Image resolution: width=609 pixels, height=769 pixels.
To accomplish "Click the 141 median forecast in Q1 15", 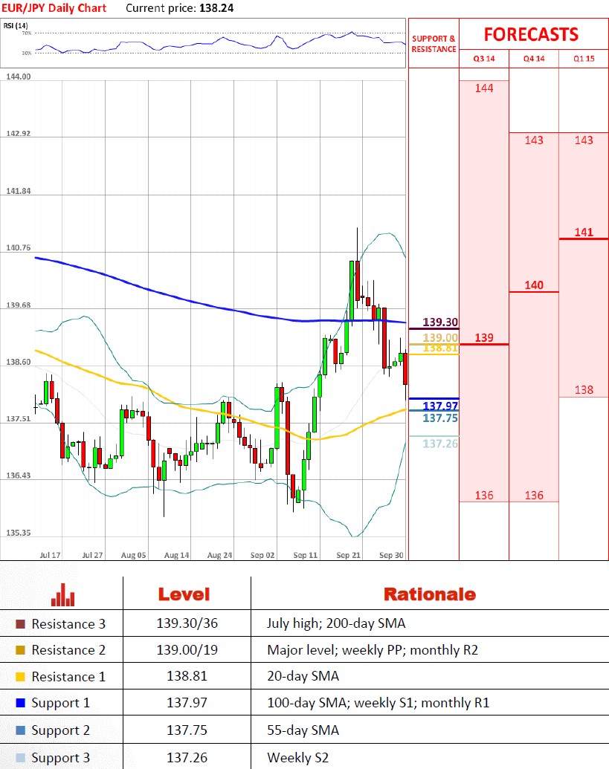I will 584,233.
